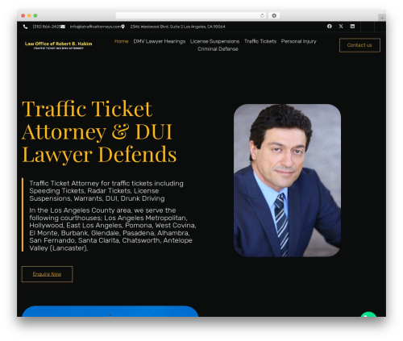Click the Westwood Blvd address text
The height and width of the screenshot is (341, 403).
(177, 27)
